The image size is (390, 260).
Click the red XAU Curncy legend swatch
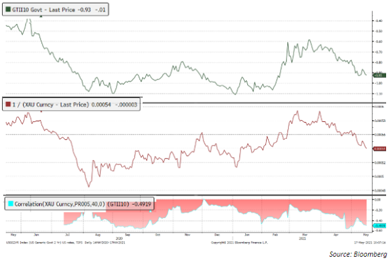tap(8, 104)
